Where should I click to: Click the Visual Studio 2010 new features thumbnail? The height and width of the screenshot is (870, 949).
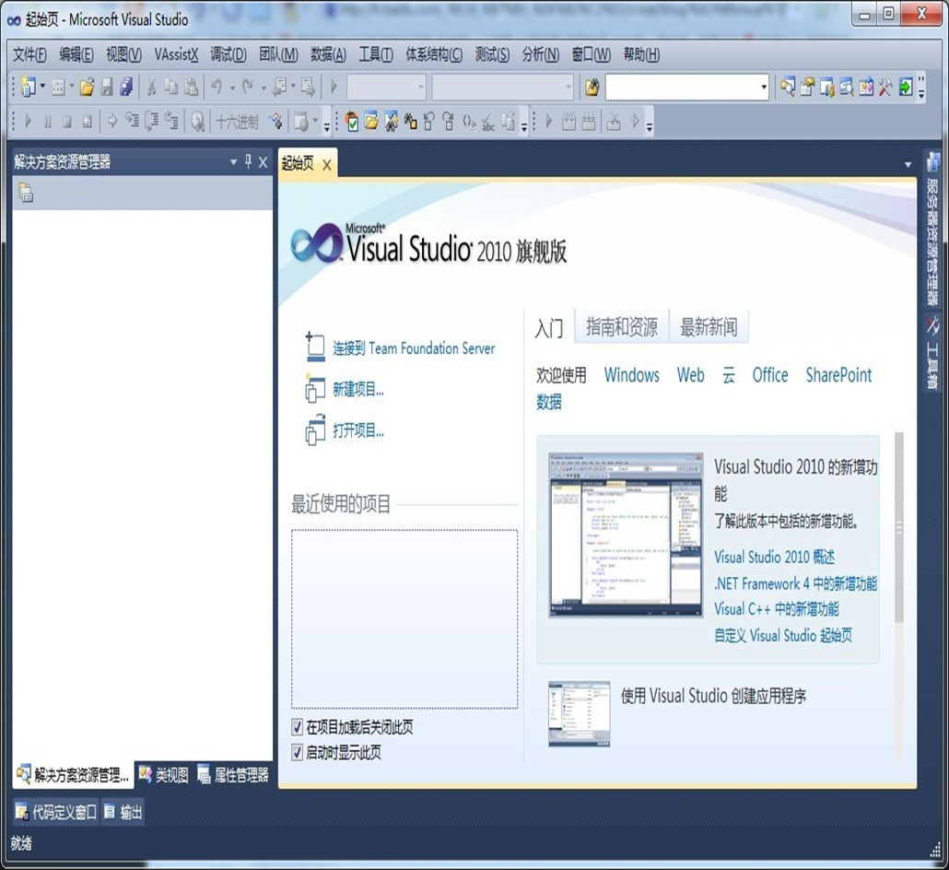coord(626,535)
